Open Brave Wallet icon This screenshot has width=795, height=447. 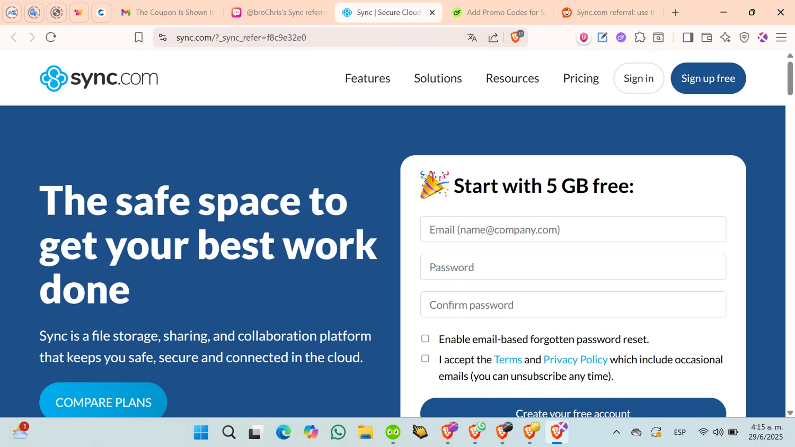pos(706,37)
